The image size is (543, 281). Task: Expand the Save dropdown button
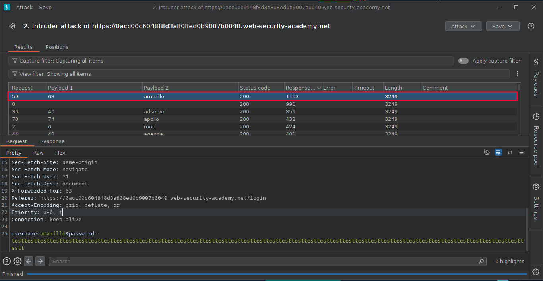click(502, 26)
